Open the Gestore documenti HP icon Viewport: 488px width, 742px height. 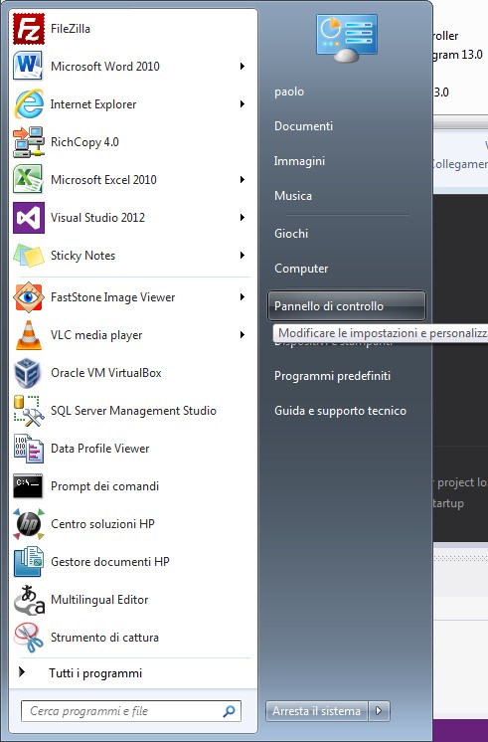point(29,562)
